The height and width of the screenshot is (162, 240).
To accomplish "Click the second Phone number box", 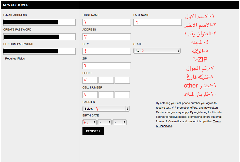I will tap(106, 80).
